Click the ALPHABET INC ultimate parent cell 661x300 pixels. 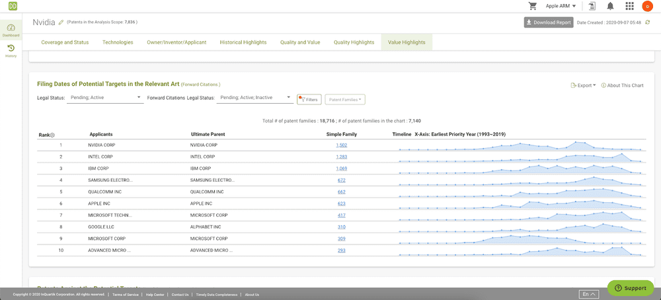(x=206, y=227)
